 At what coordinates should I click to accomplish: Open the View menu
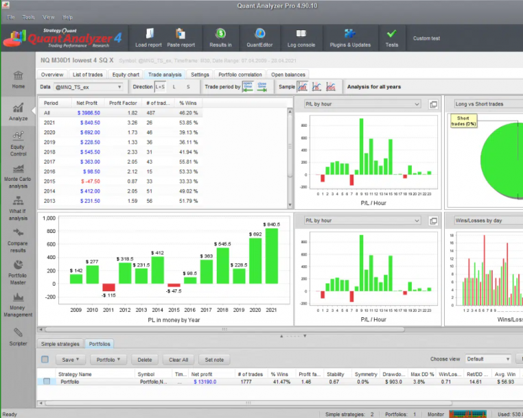tap(48, 17)
